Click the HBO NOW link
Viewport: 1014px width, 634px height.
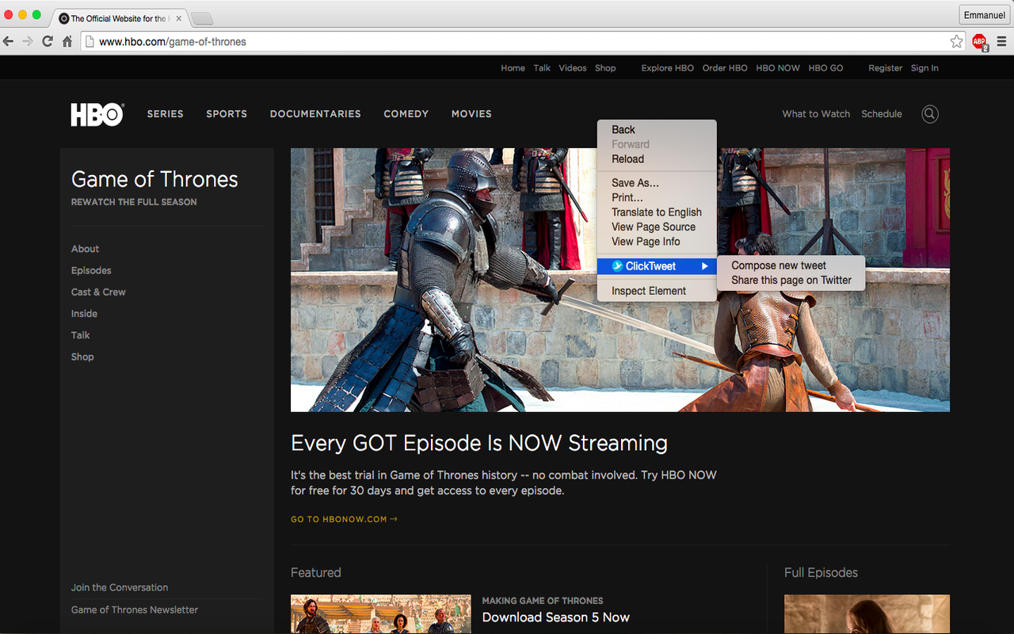click(x=778, y=68)
